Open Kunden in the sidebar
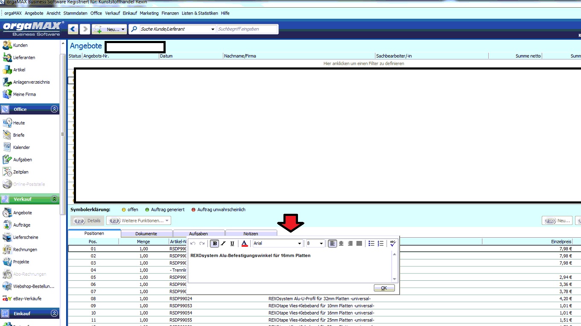The image size is (581, 326). pos(15,45)
